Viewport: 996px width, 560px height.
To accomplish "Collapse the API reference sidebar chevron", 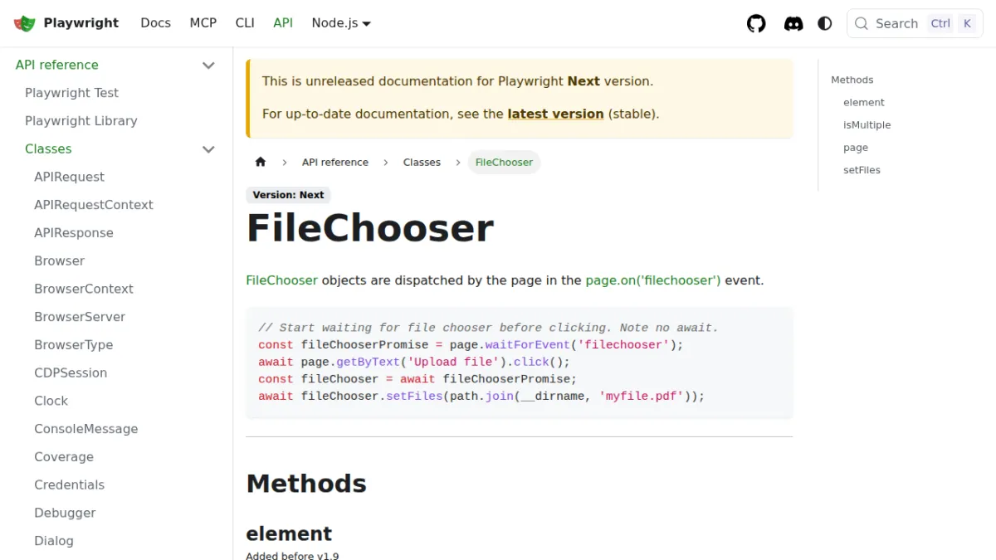I will [x=208, y=65].
